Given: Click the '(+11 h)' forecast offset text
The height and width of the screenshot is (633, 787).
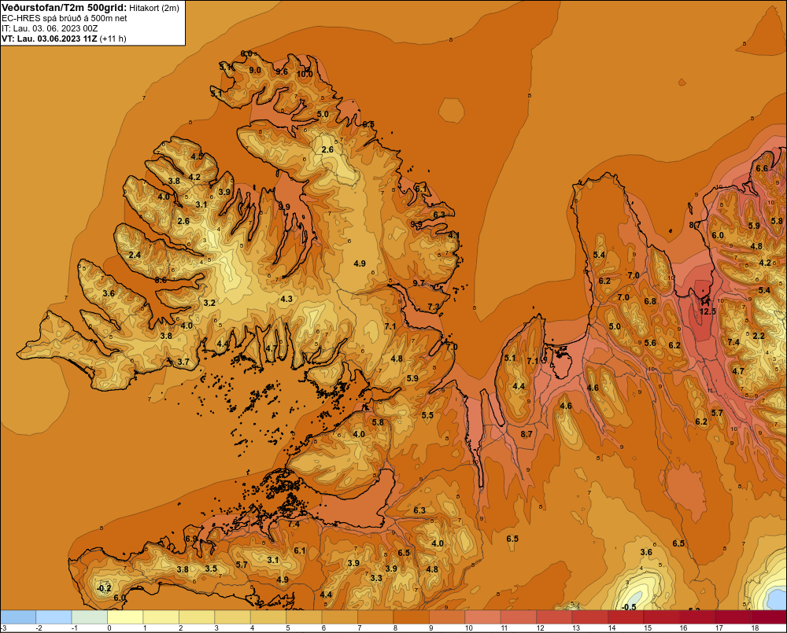Looking at the screenshot, I should pos(113,39).
